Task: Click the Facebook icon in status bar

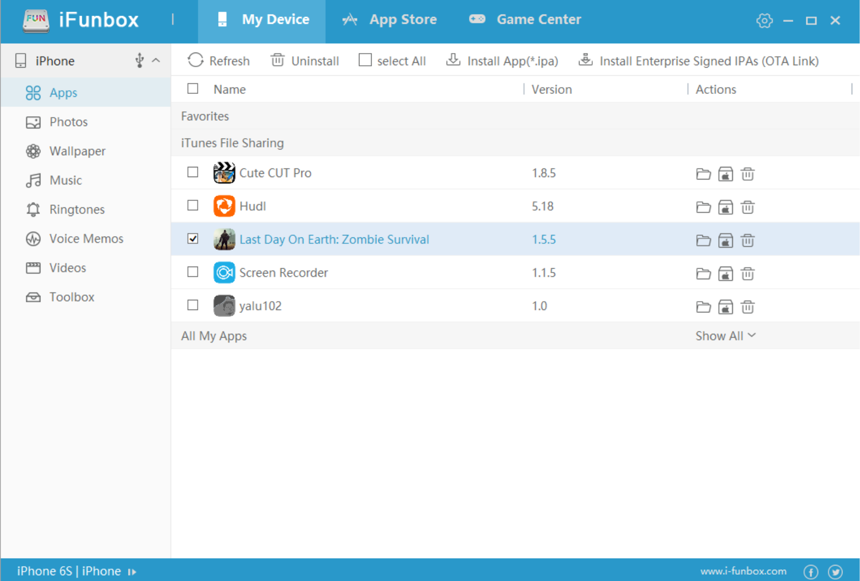Action: pyautogui.click(x=811, y=572)
